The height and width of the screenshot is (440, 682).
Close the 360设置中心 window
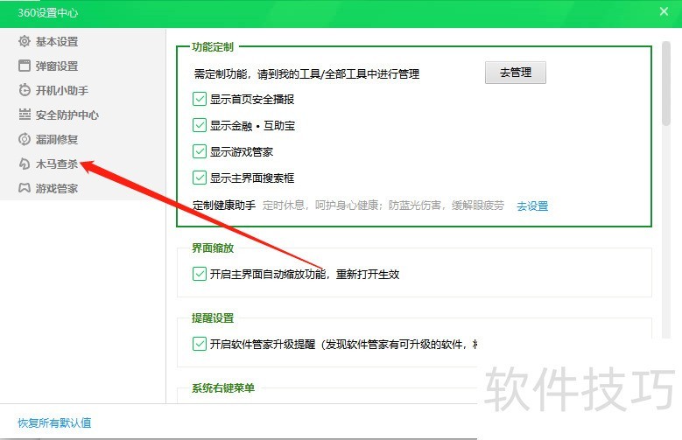(x=664, y=11)
